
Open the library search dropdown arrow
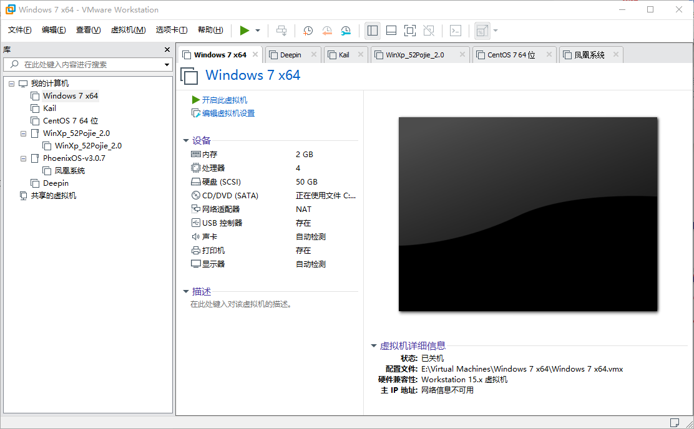pos(167,65)
